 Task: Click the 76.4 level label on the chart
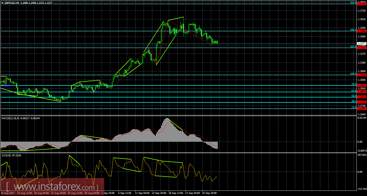pos(354,84)
